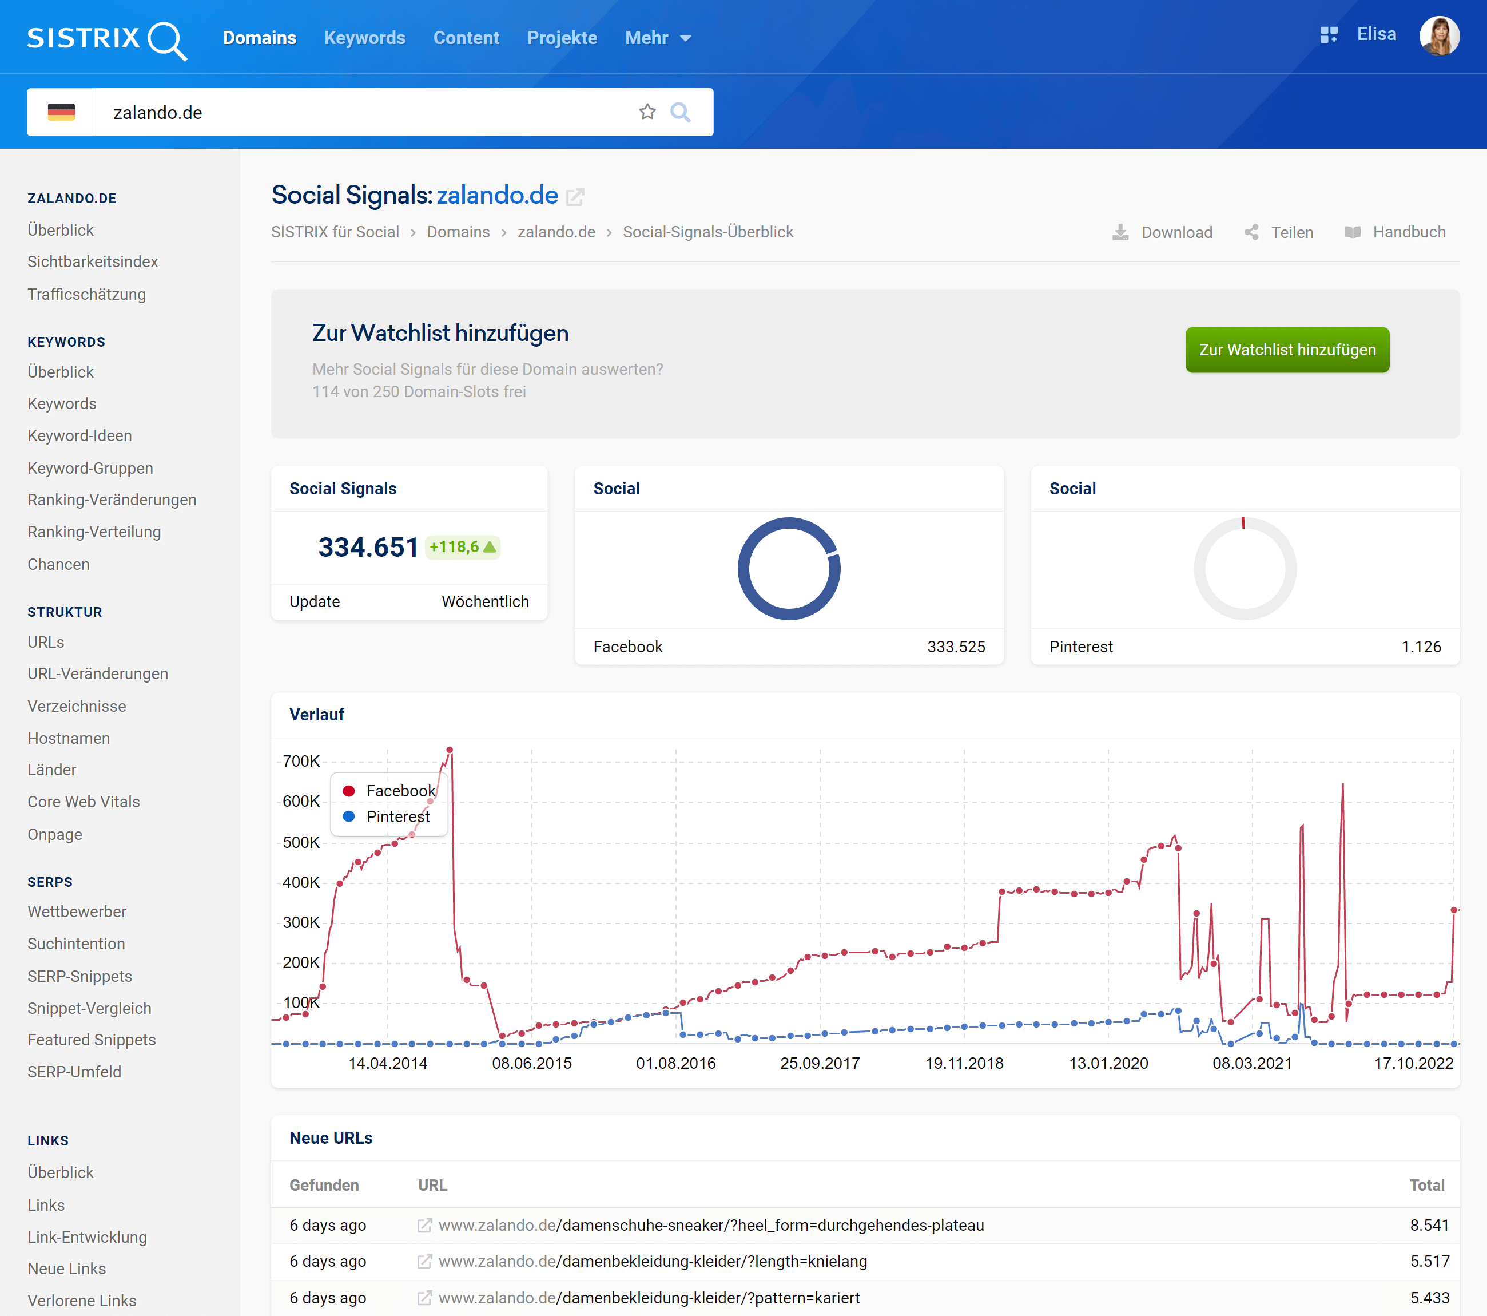
Task: Open the apps grid icon beside Elisa
Action: [x=1329, y=35]
